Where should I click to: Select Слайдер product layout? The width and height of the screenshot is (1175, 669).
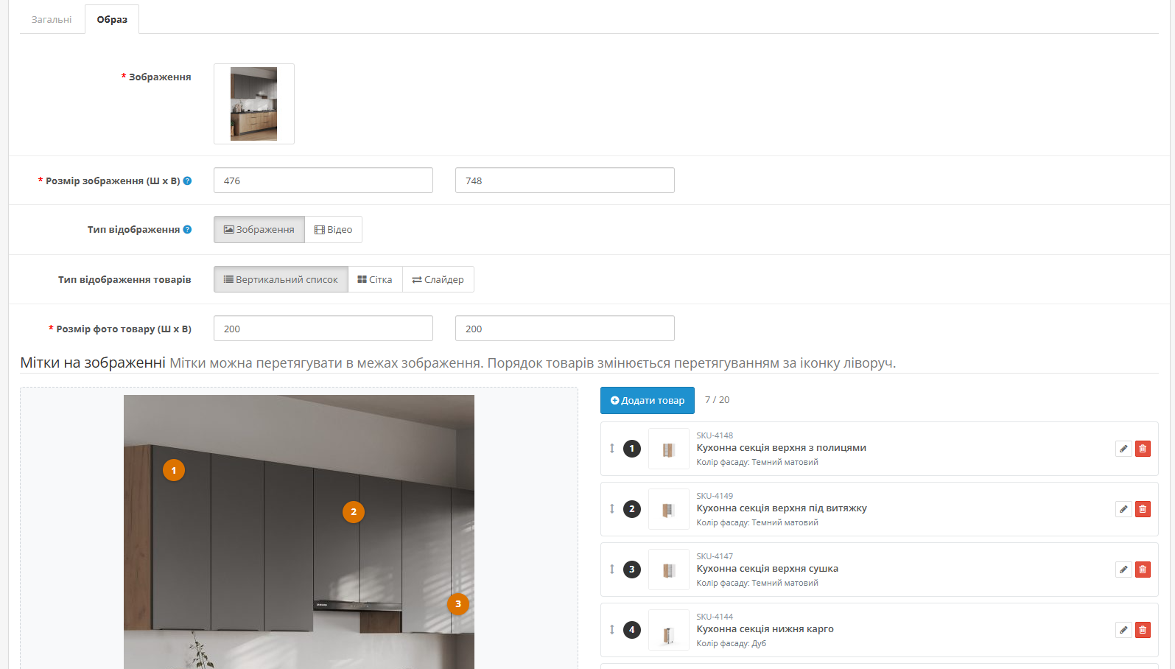[x=438, y=279]
